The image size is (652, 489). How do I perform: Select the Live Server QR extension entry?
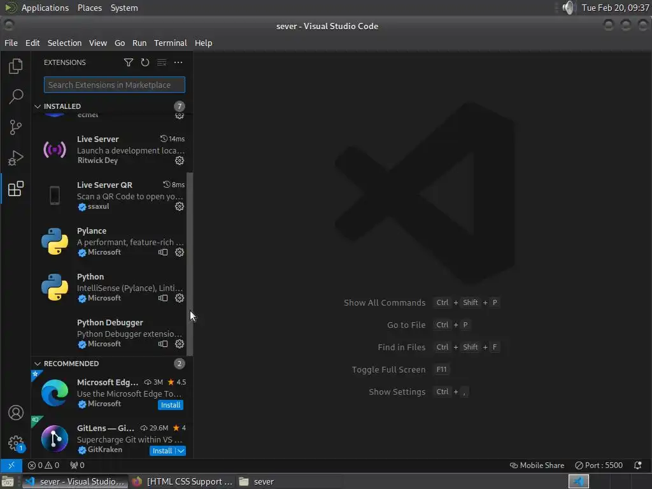110,195
